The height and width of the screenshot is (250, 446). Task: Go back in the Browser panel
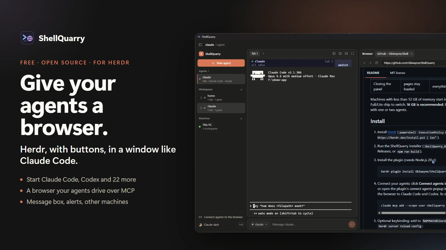point(364,63)
